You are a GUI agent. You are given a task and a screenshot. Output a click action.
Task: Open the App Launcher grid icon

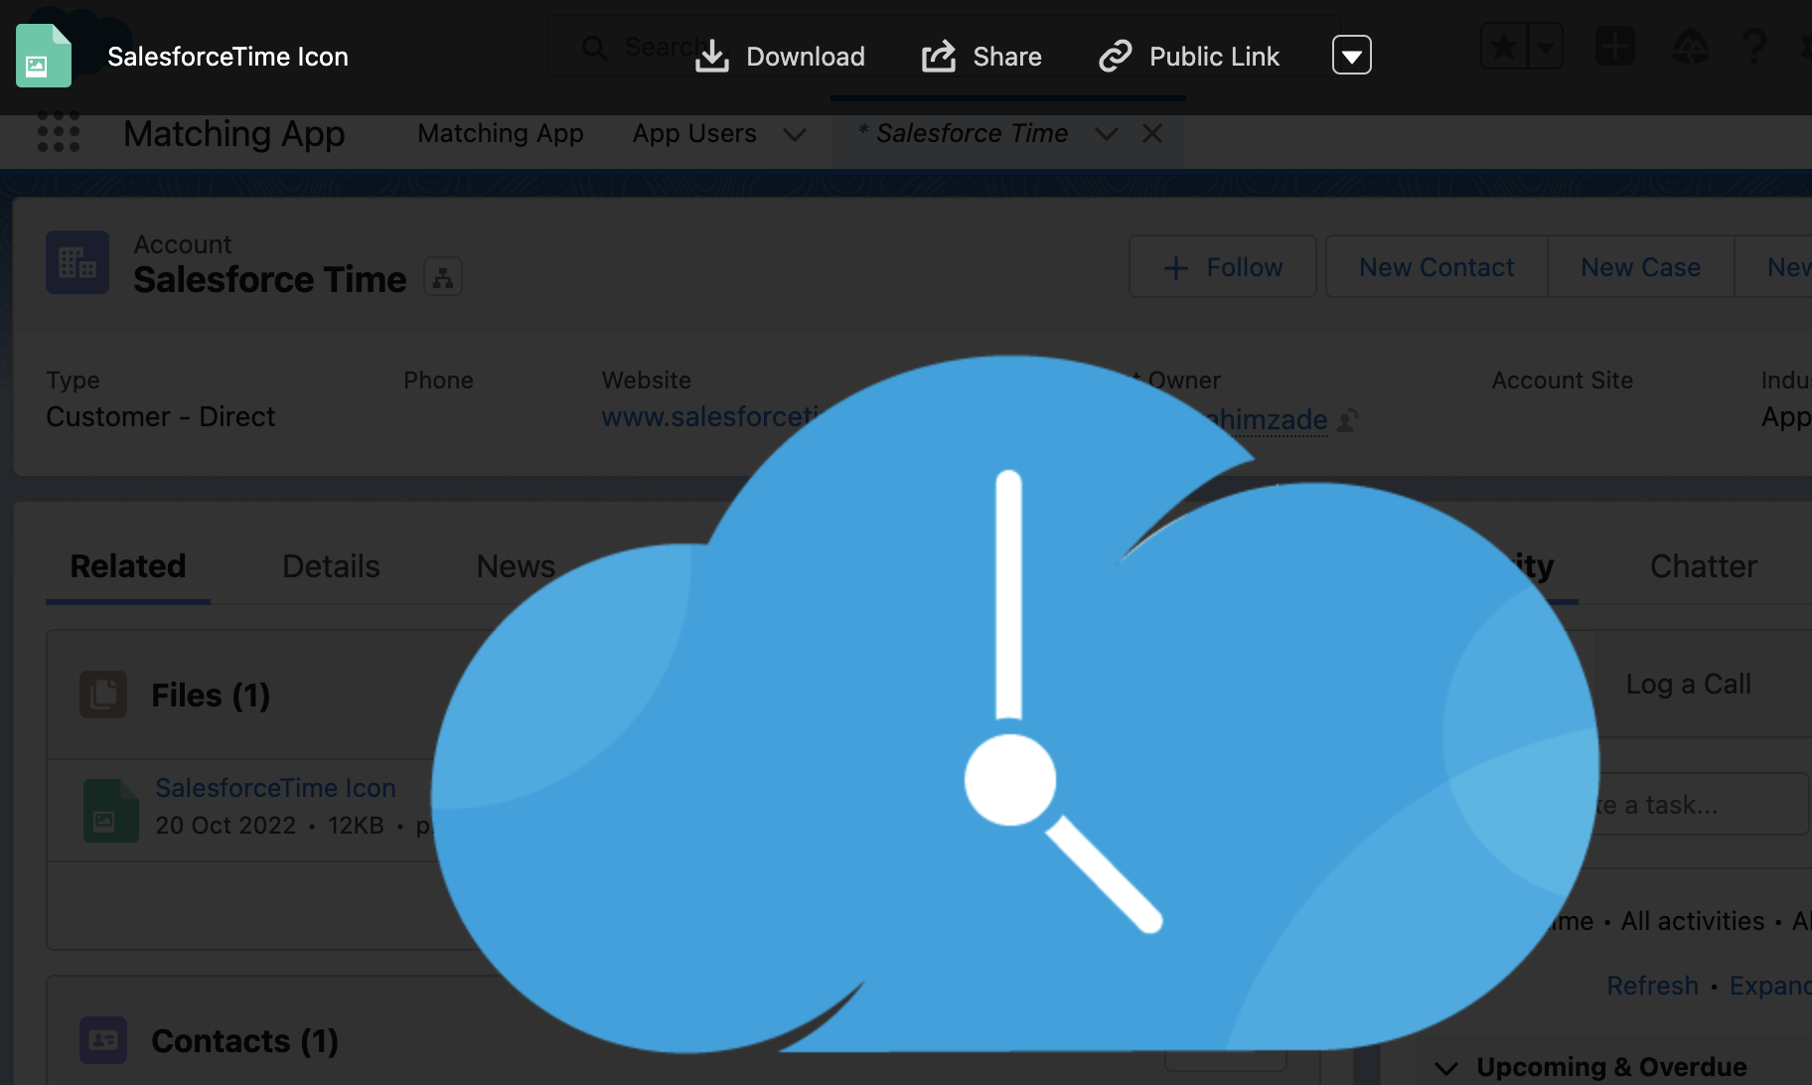click(59, 132)
